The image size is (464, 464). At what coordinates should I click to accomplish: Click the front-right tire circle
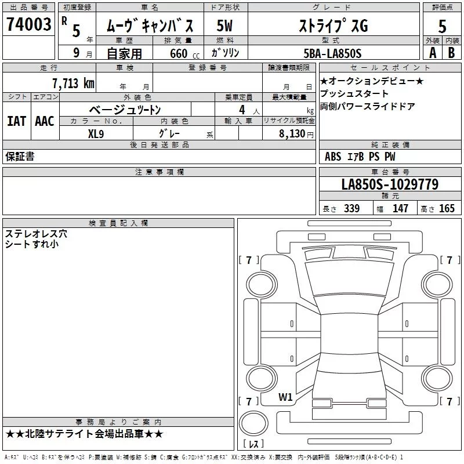pyautogui.click(x=437, y=285)
